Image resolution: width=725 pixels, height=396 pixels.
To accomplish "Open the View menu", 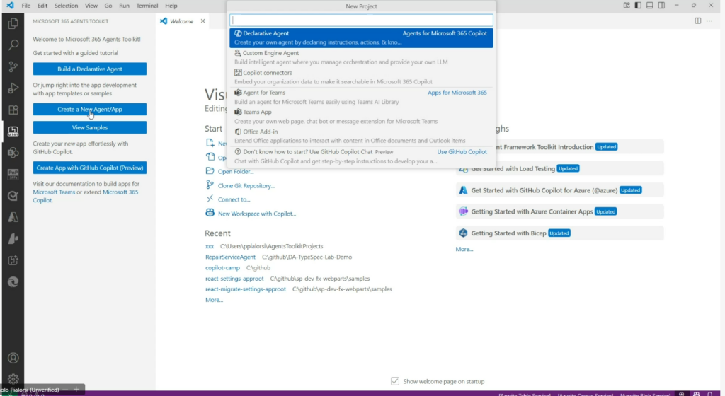I will pos(91,6).
